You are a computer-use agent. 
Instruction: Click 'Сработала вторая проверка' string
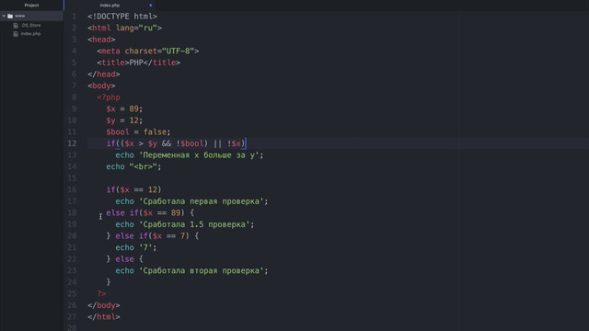pos(202,270)
